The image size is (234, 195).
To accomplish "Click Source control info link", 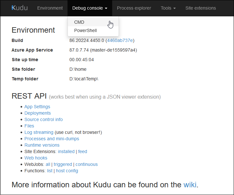I will click(44, 119).
